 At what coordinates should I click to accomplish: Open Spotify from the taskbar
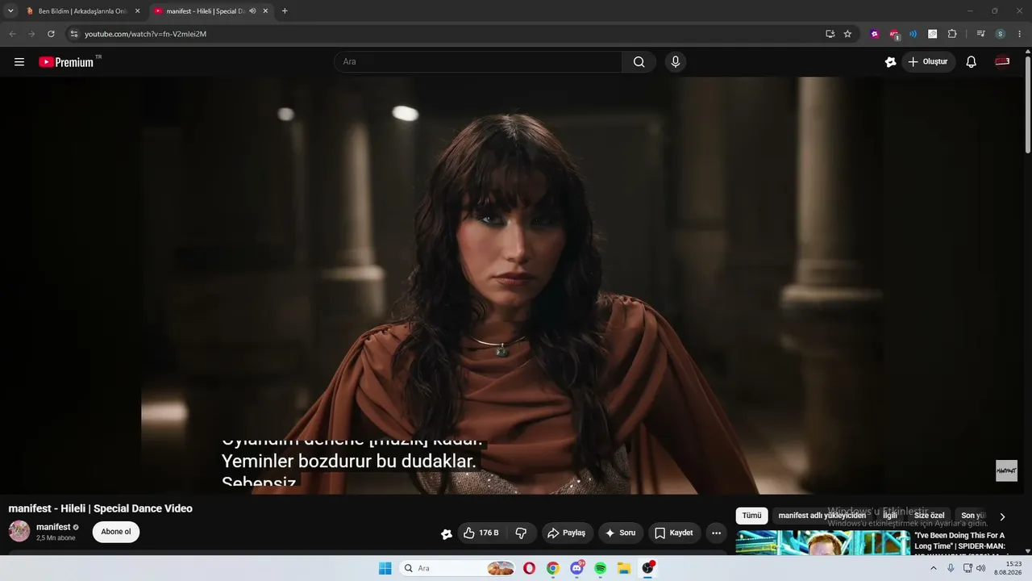pyautogui.click(x=601, y=568)
